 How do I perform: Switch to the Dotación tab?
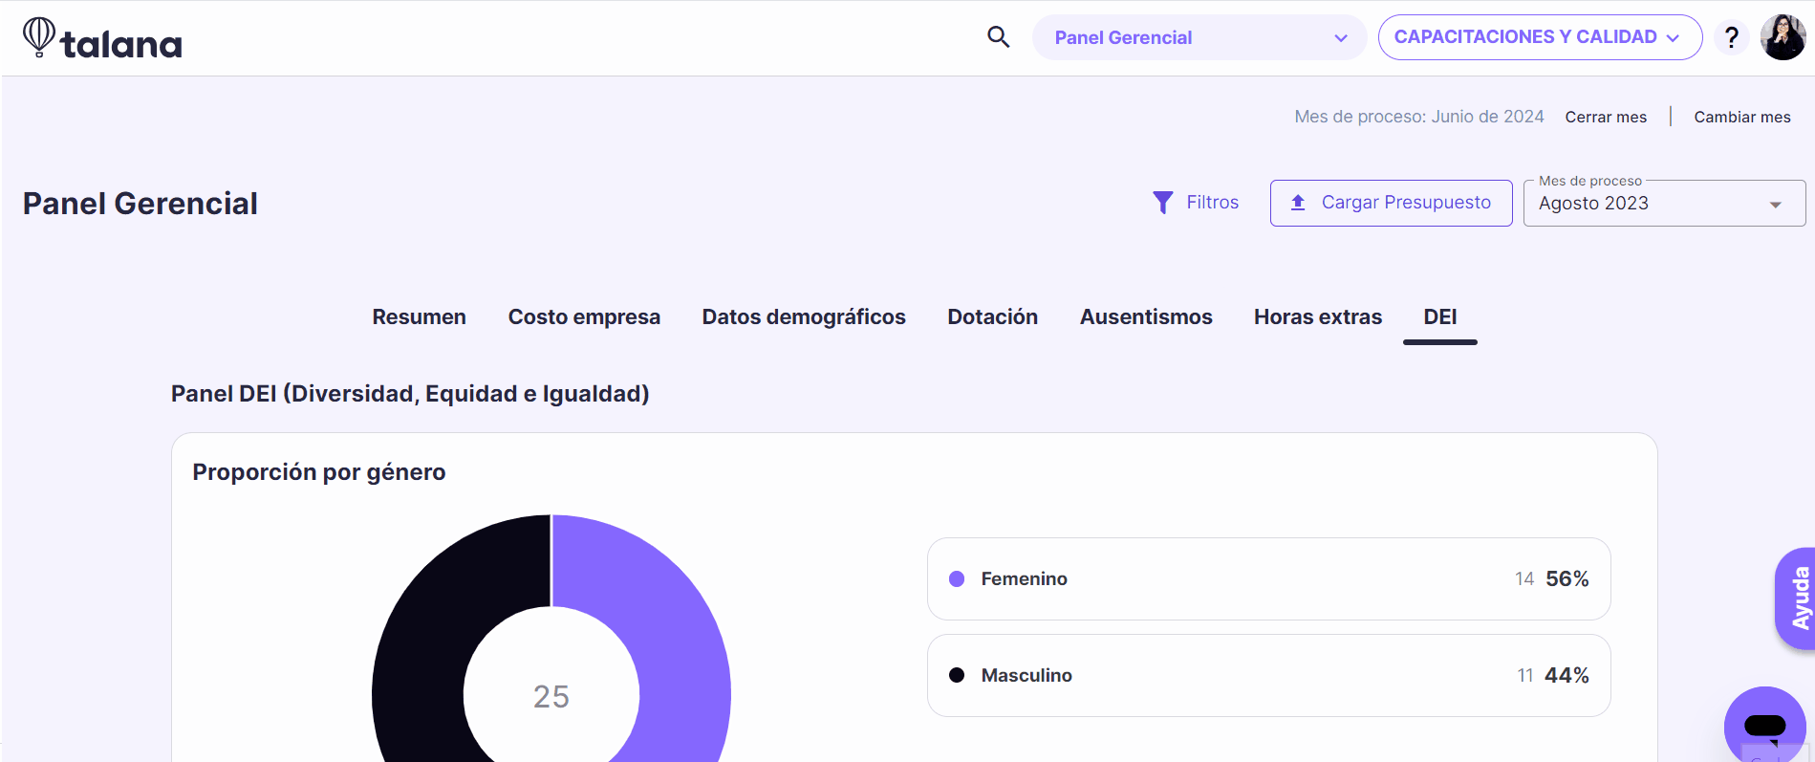click(993, 317)
